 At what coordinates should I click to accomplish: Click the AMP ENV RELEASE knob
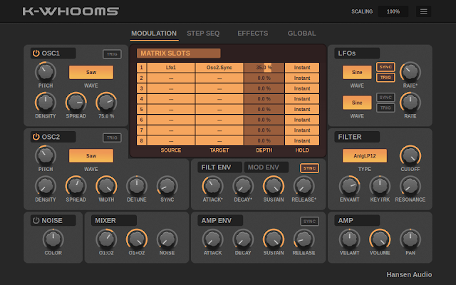(304, 239)
